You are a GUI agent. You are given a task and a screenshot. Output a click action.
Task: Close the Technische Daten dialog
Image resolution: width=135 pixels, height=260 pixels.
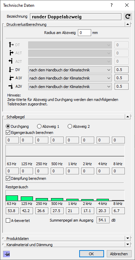[127, 5]
